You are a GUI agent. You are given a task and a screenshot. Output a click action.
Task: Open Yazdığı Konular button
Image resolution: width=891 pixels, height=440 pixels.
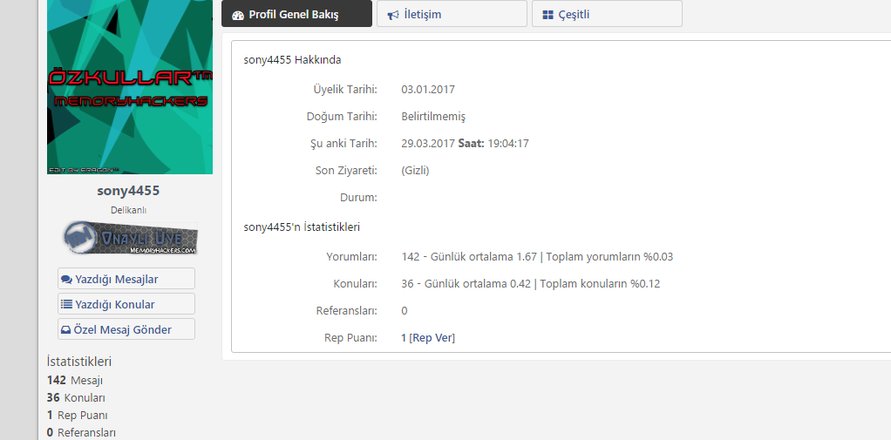tap(126, 304)
